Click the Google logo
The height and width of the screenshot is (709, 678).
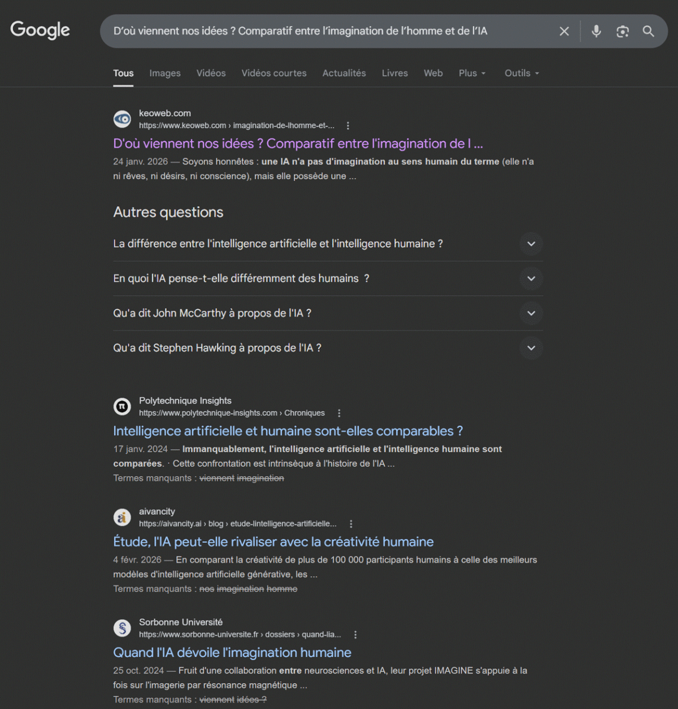(40, 30)
